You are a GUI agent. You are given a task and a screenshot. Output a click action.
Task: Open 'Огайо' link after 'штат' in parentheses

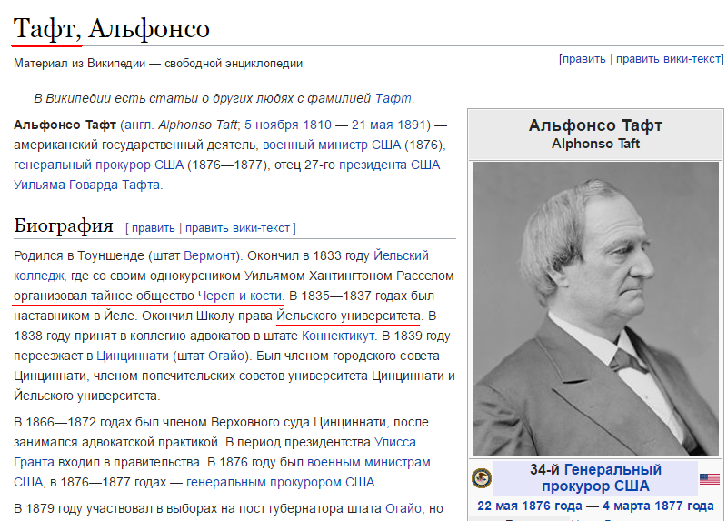pos(225,356)
